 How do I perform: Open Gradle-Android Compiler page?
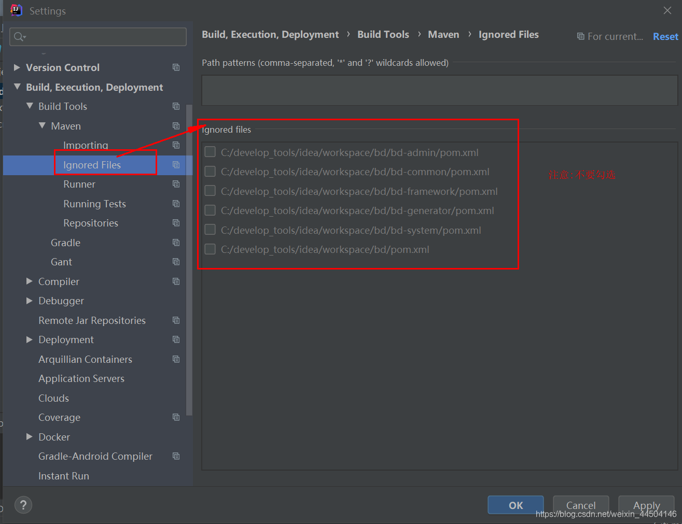(95, 456)
